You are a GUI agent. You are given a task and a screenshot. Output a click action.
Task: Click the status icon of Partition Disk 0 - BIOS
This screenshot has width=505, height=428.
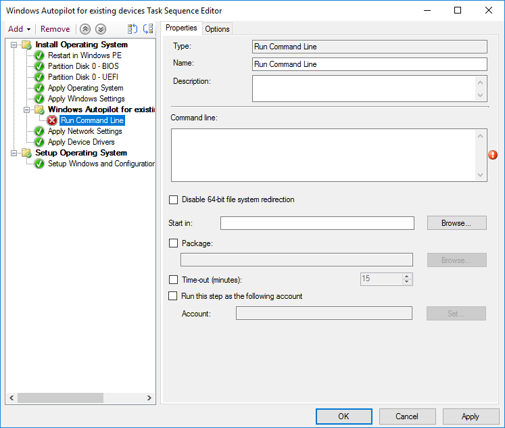[x=39, y=66]
